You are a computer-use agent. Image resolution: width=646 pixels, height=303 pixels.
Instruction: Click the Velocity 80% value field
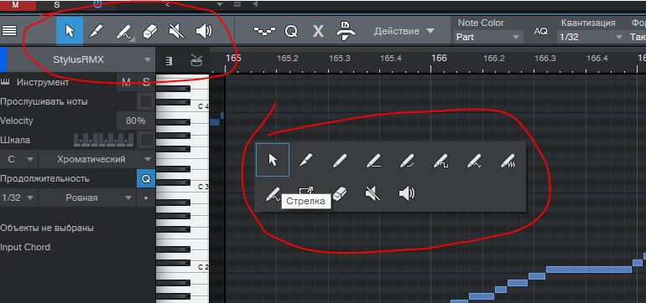(135, 121)
